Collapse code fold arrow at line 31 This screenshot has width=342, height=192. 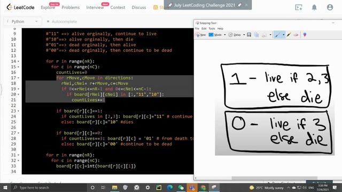(x=18, y=155)
